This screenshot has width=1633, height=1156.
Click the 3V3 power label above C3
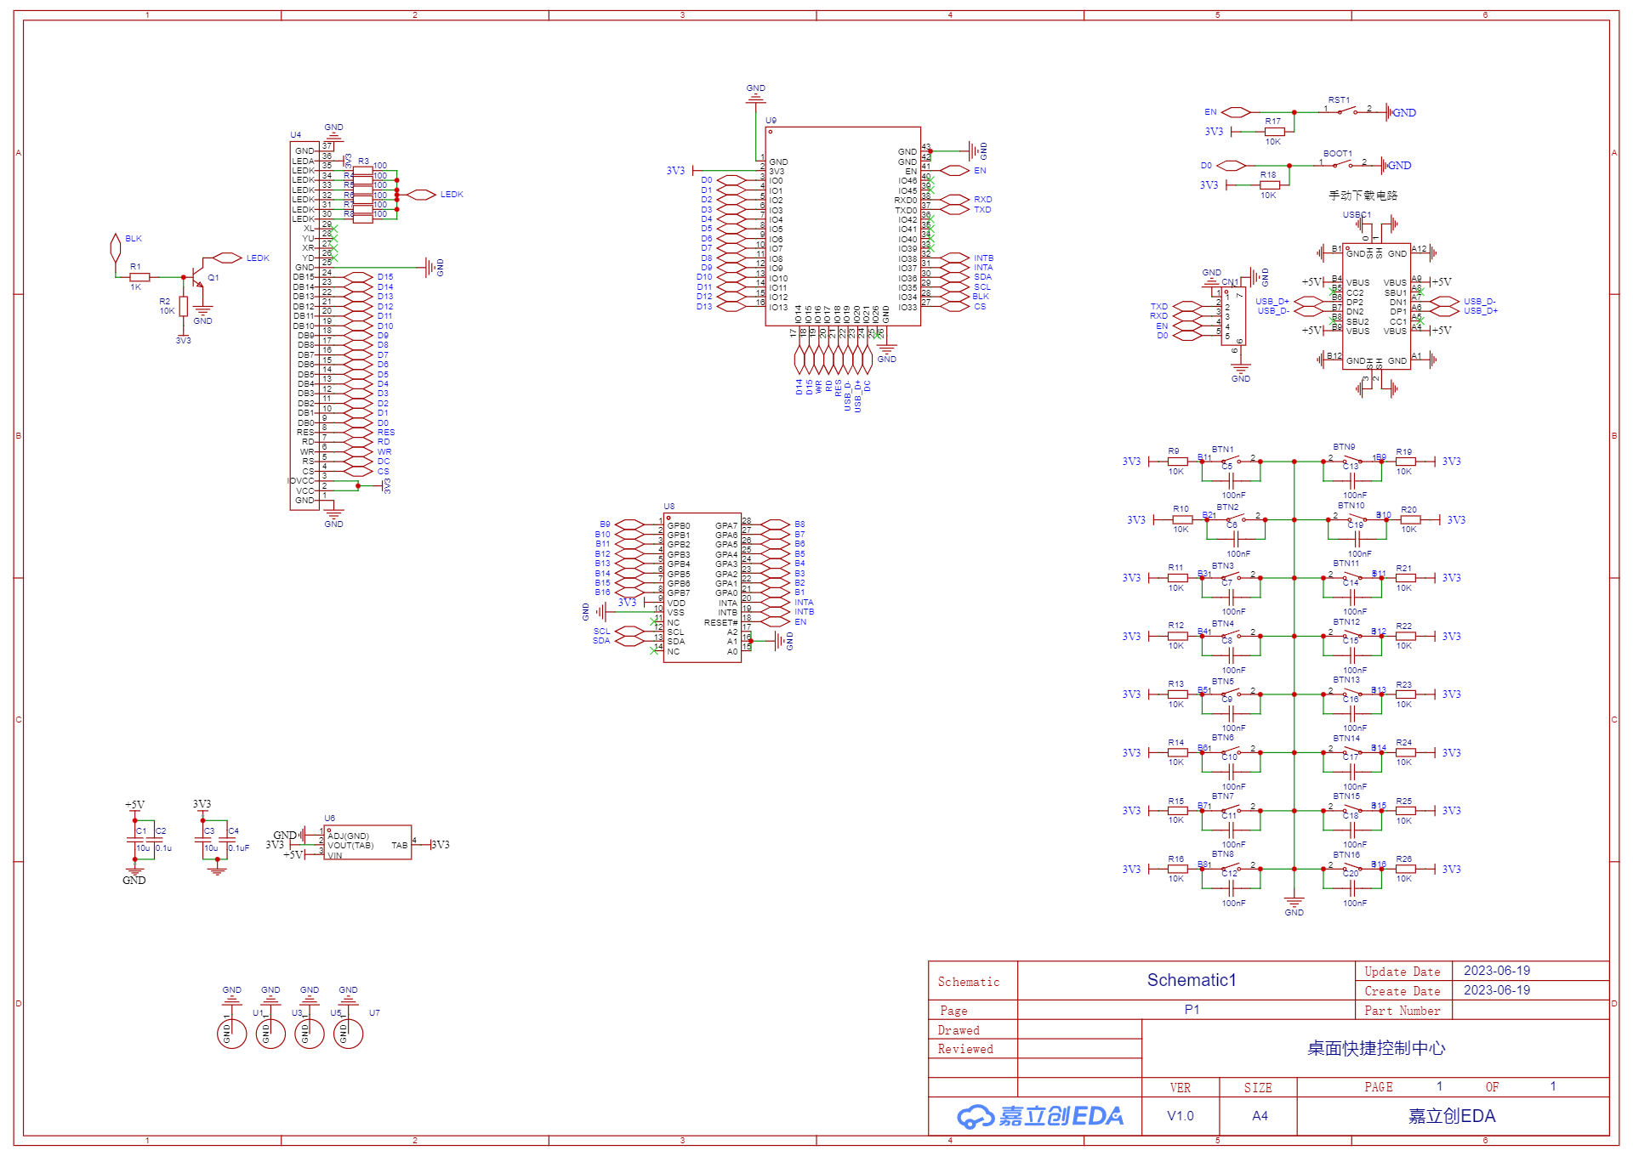click(x=202, y=804)
